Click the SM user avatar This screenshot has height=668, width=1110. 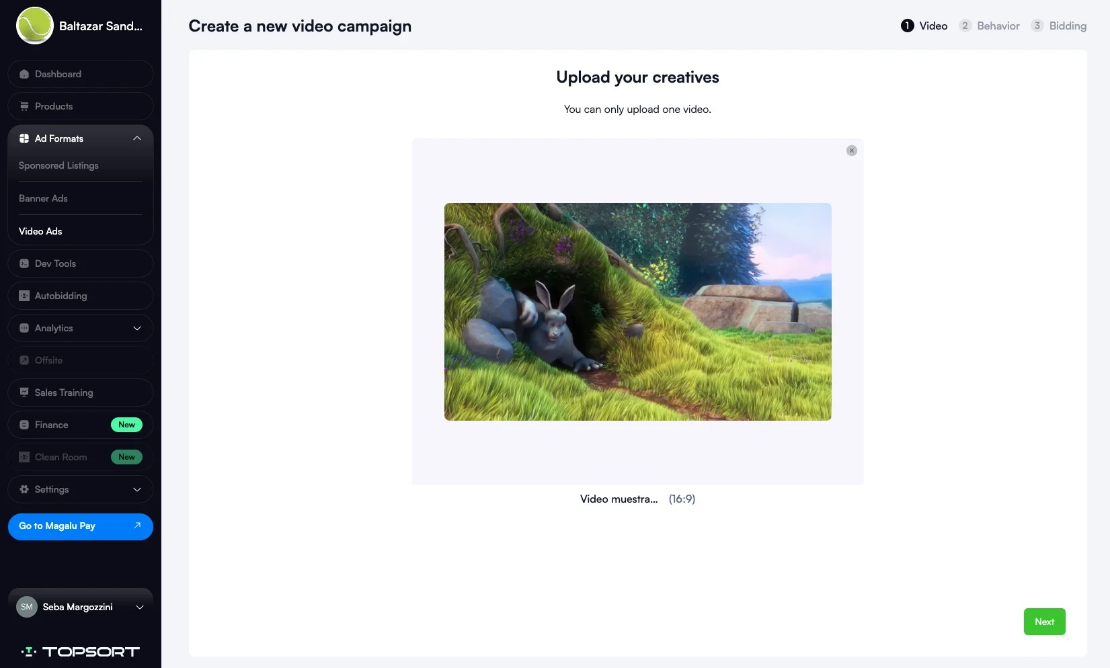(x=27, y=607)
